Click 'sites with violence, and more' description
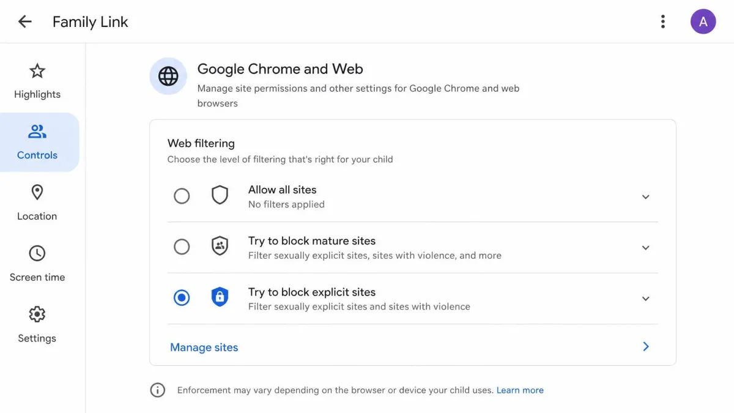The width and height of the screenshot is (734, 413). tap(438, 255)
